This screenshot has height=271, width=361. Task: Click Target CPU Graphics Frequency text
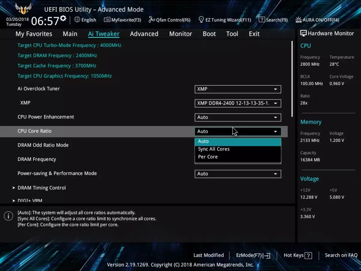click(x=65, y=76)
